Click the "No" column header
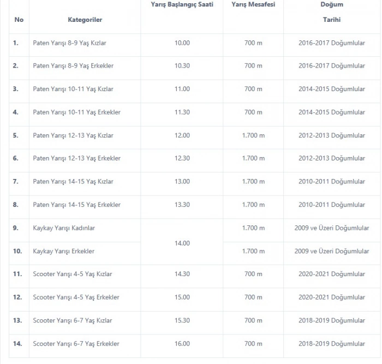 [x=19, y=20]
